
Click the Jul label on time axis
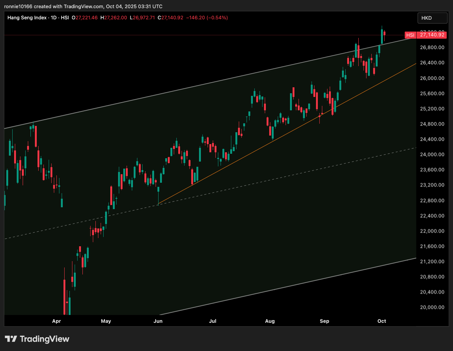[x=213, y=321]
